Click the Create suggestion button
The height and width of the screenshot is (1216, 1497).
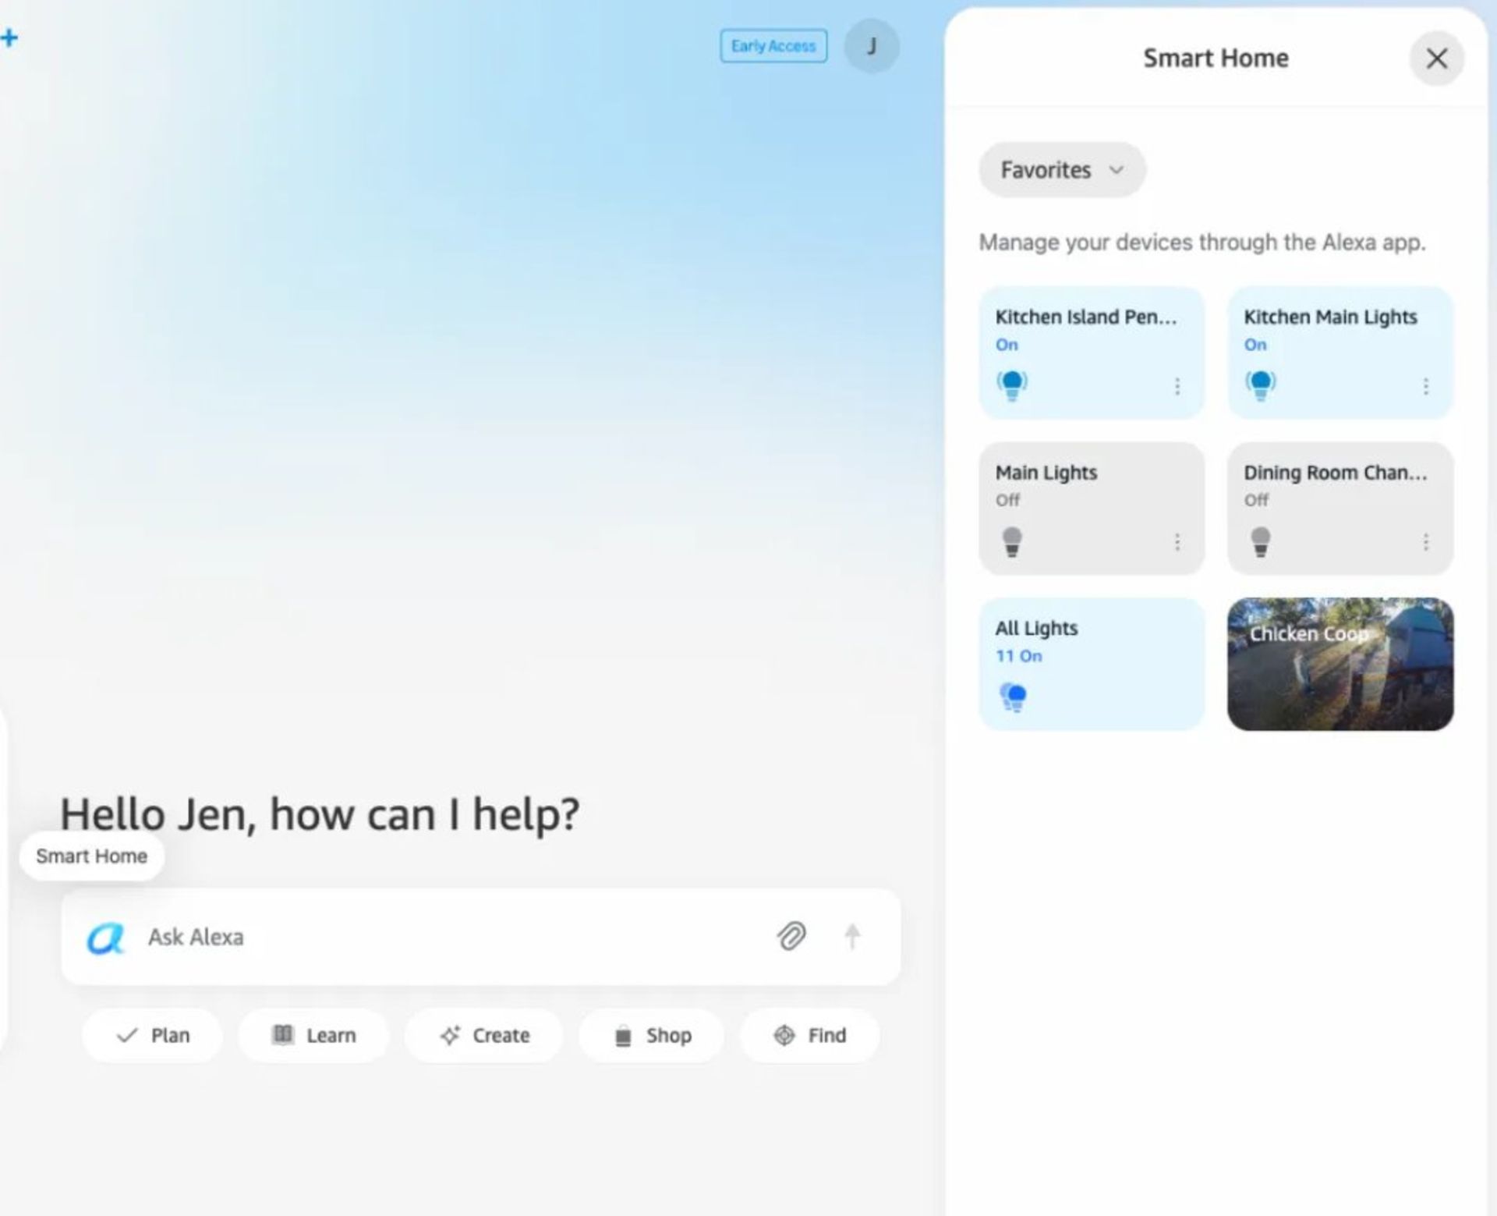(x=484, y=1035)
